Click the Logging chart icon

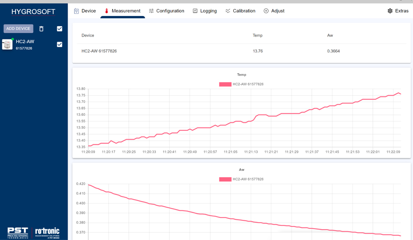tap(195, 11)
